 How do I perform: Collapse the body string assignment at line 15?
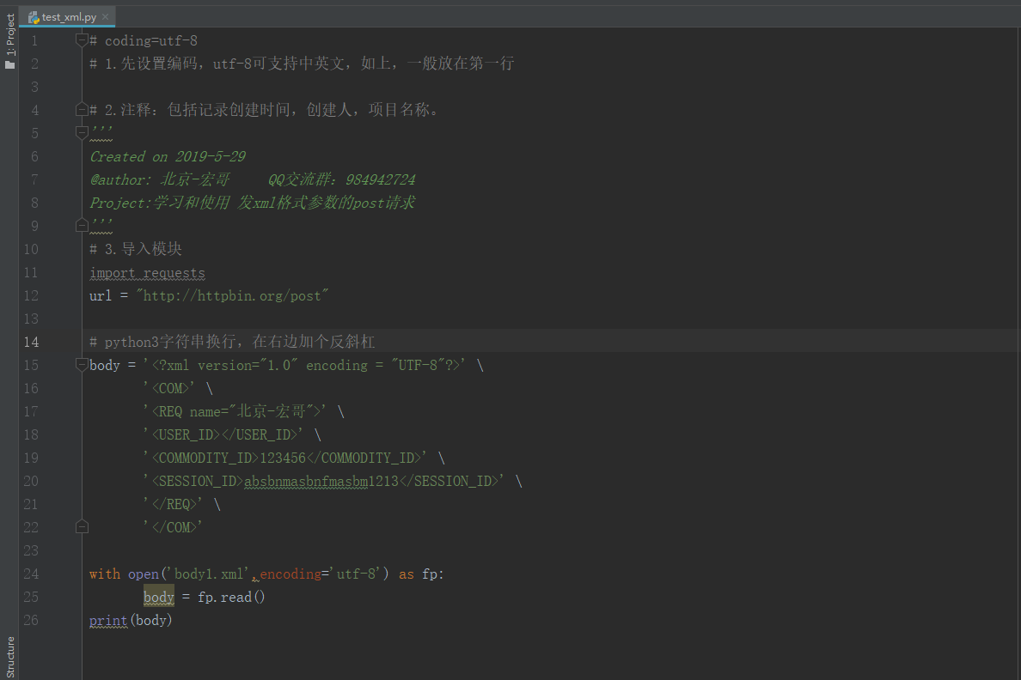coord(82,364)
